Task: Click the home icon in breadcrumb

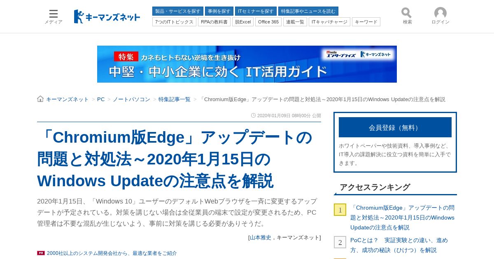Action: click(x=40, y=99)
